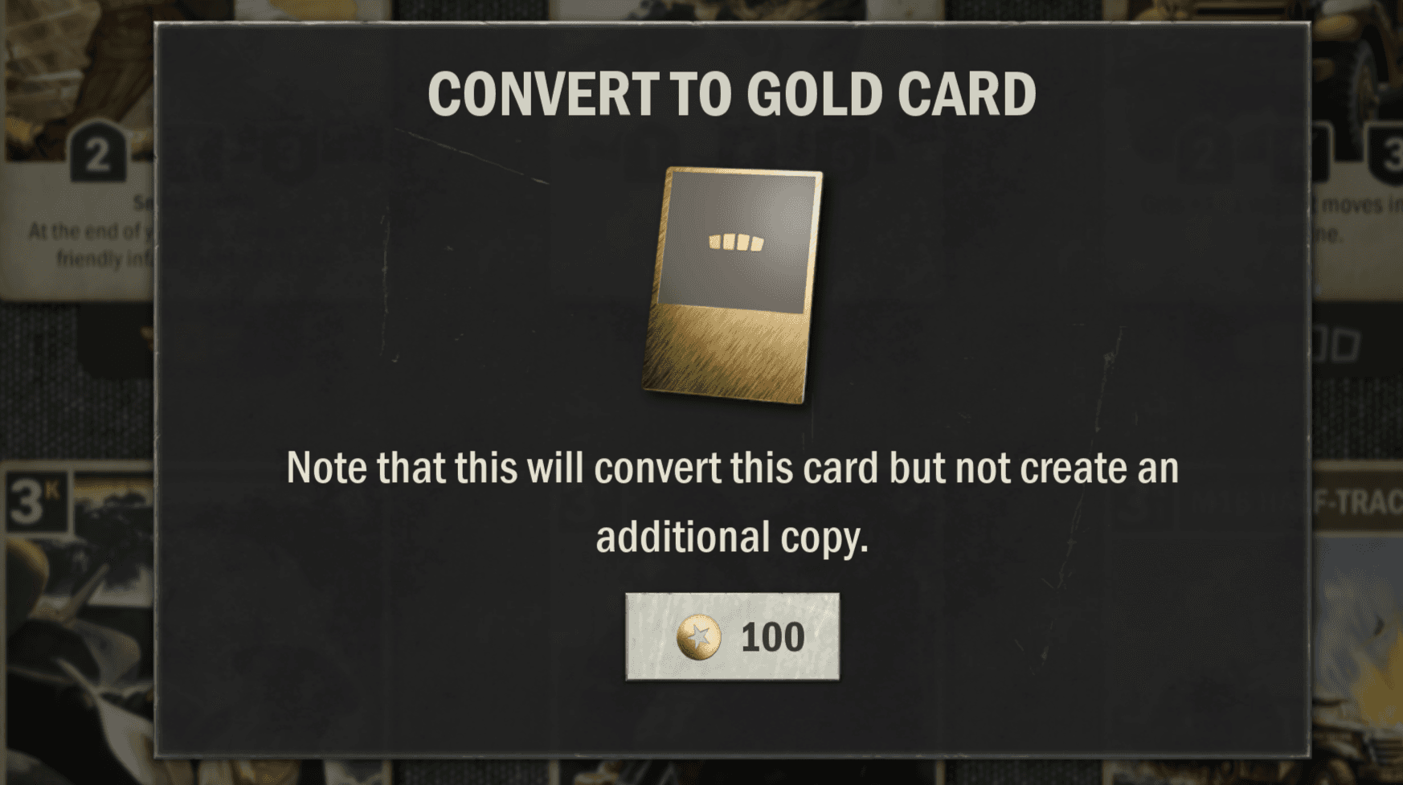The image size is (1403, 785).
Task: Click the brushed gold lower half of card
Action: [727, 354]
